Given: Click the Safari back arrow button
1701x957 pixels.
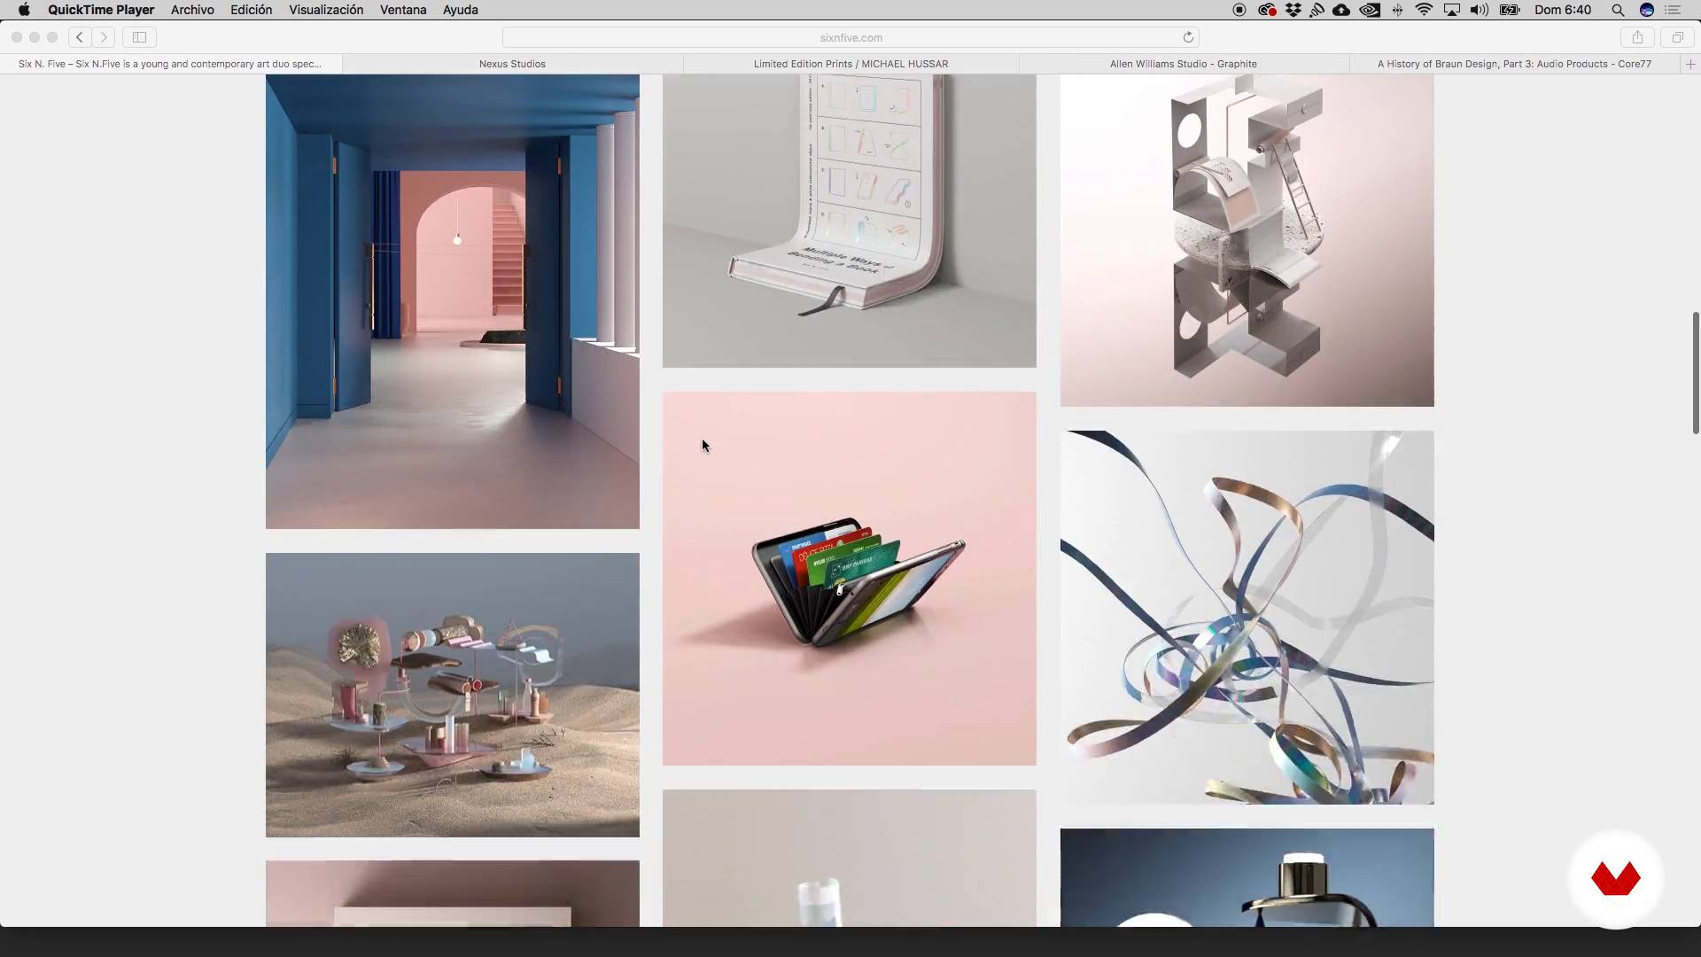Looking at the screenshot, I should (x=80, y=37).
